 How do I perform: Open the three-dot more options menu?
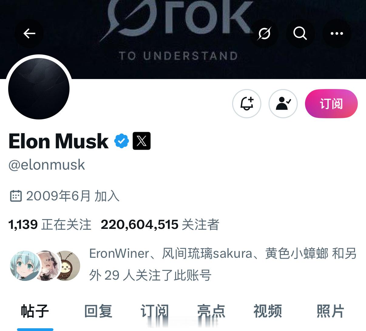click(337, 33)
